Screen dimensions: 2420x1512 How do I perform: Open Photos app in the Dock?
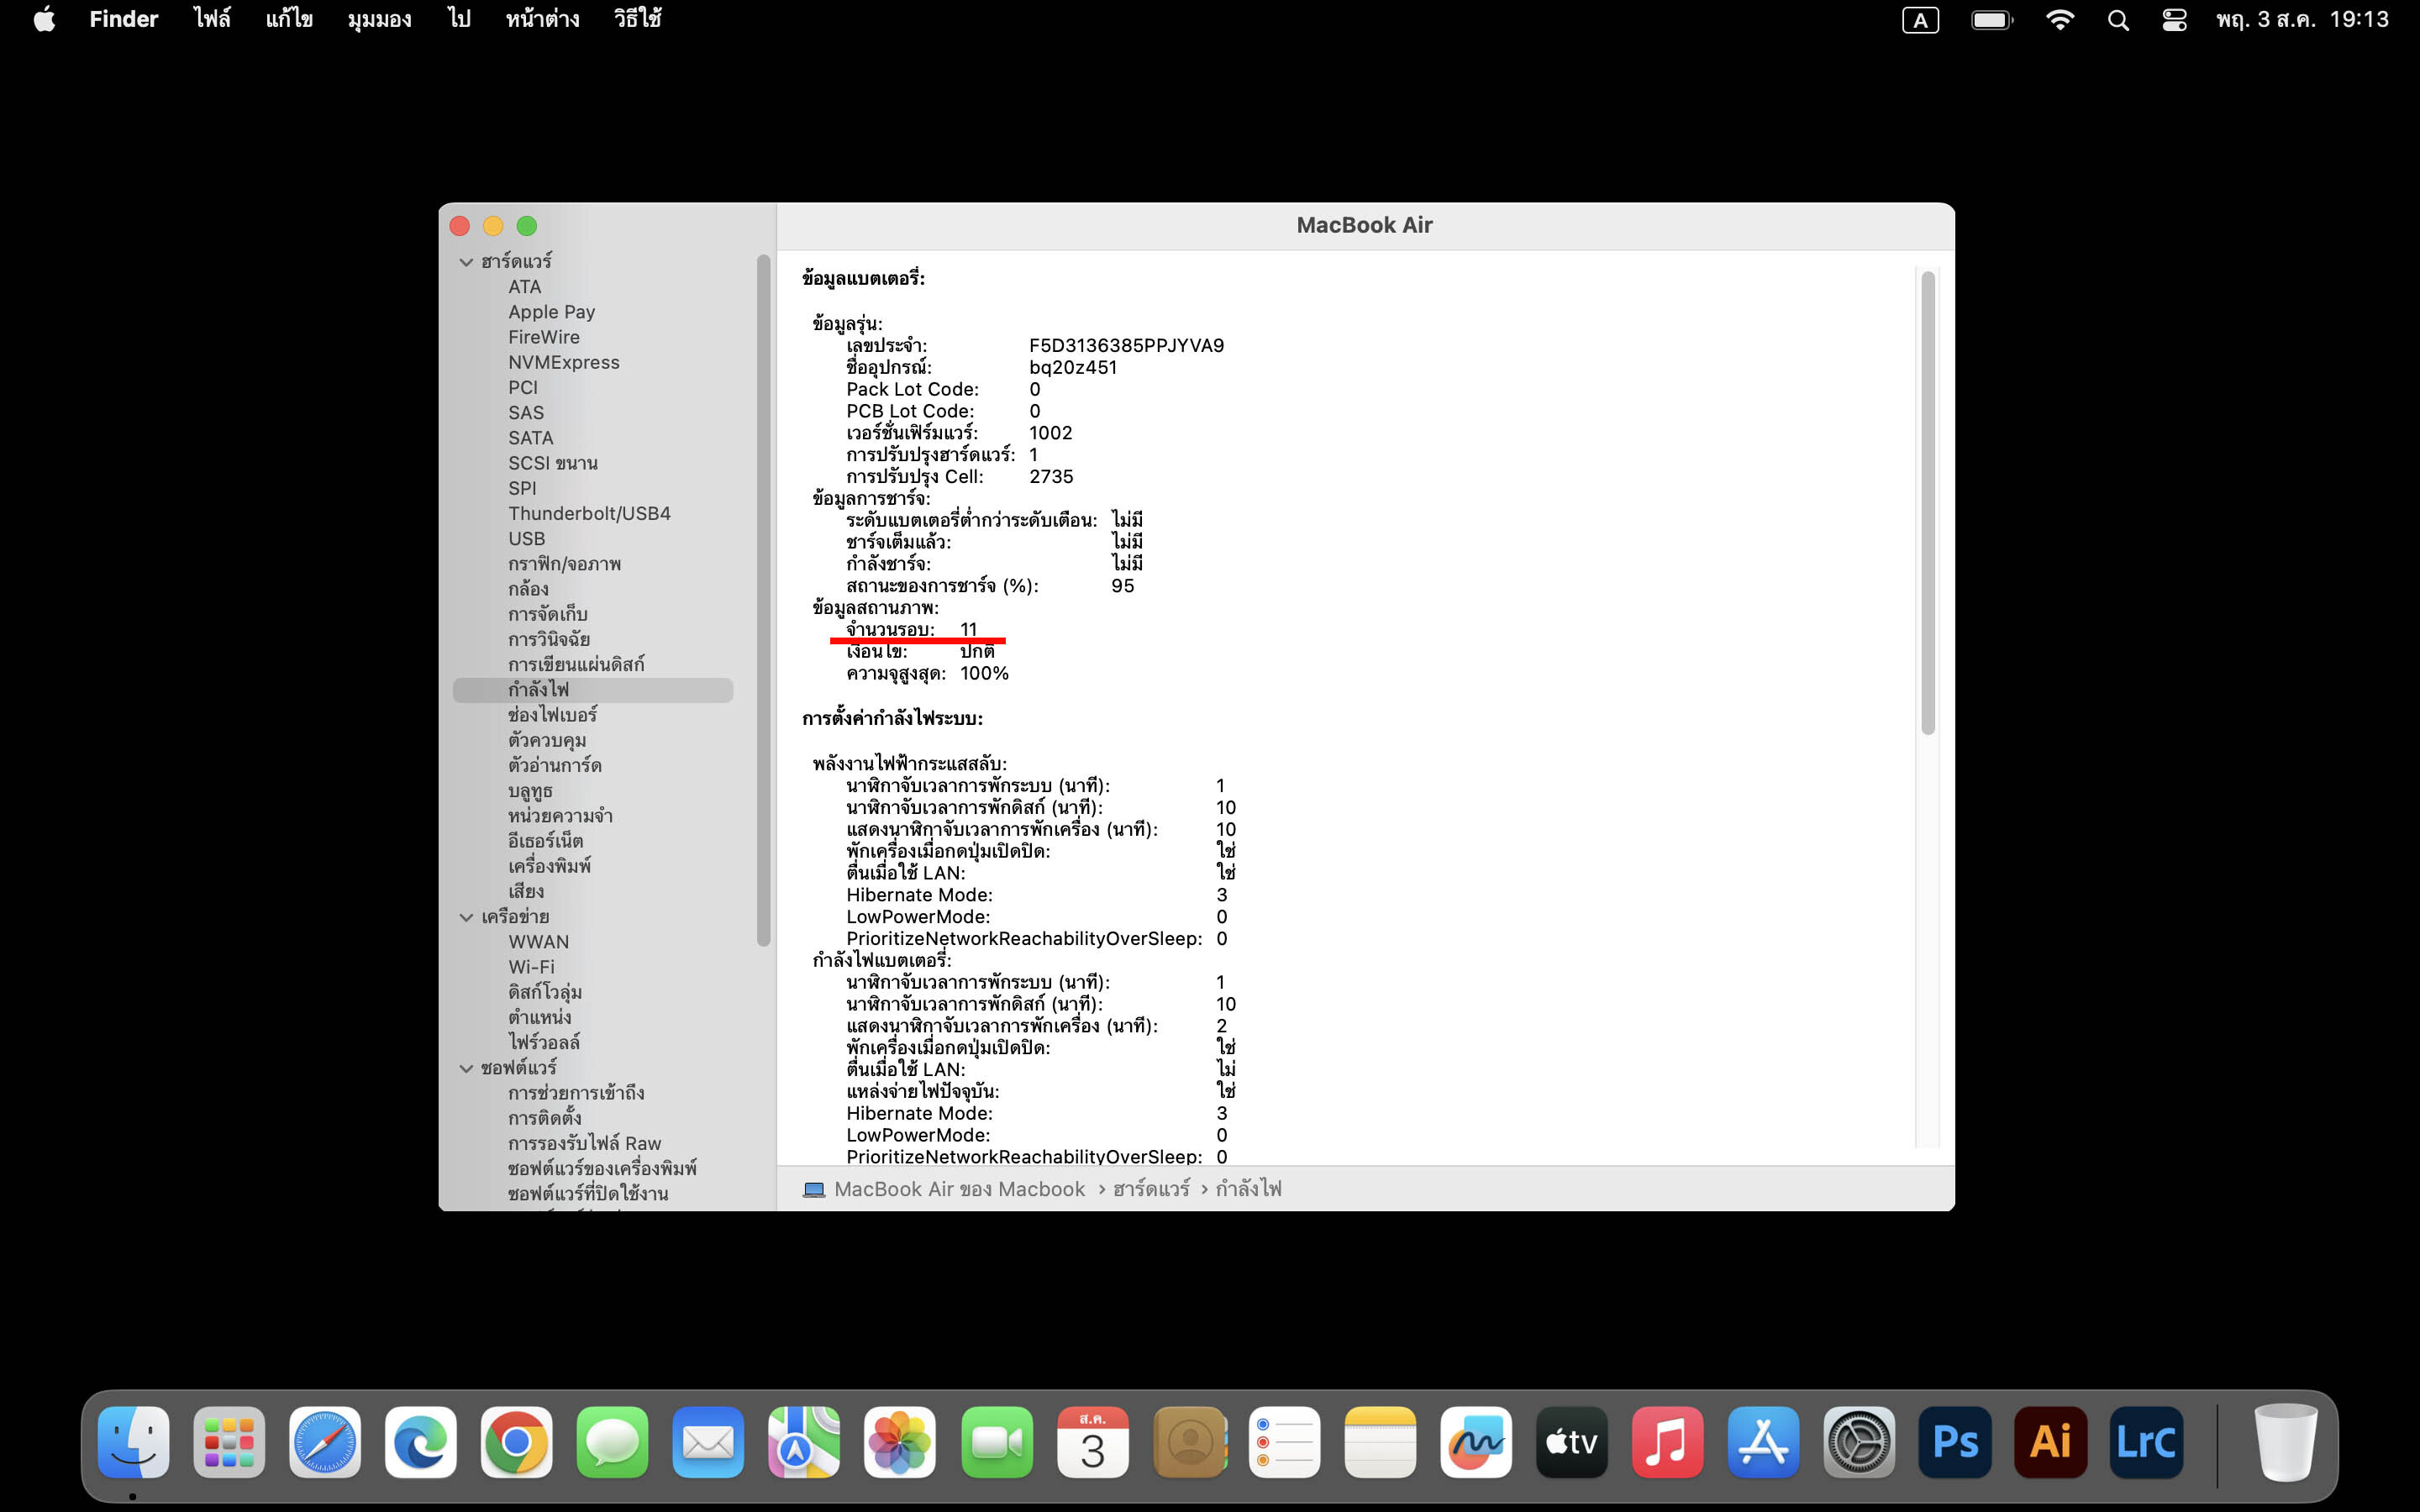click(900, 1441)
